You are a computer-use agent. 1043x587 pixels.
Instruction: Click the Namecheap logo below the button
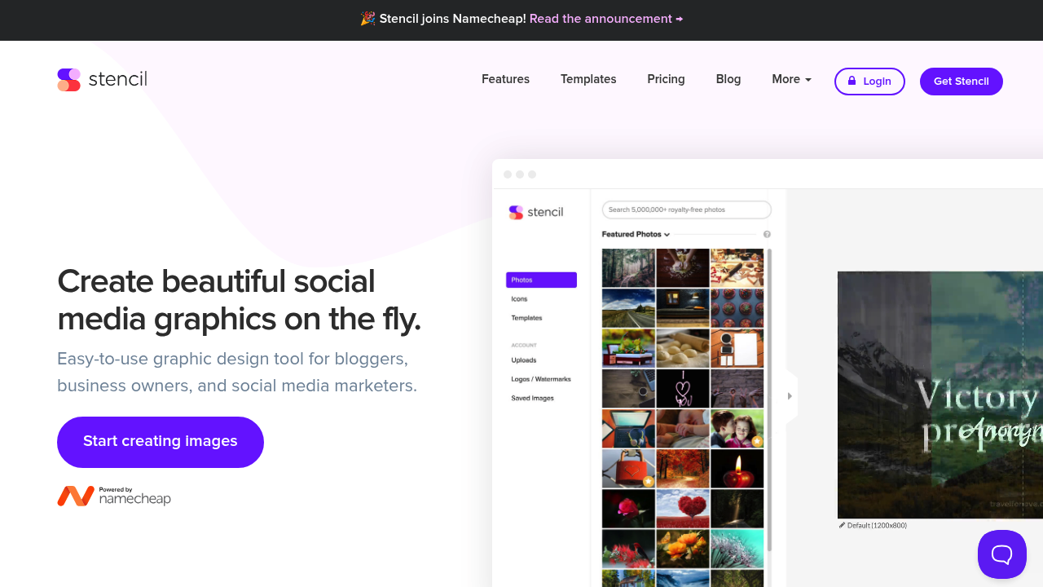[114, 496]
